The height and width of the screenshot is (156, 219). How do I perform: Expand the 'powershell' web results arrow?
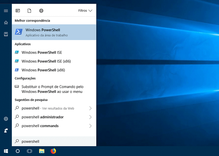coord(90,108)
